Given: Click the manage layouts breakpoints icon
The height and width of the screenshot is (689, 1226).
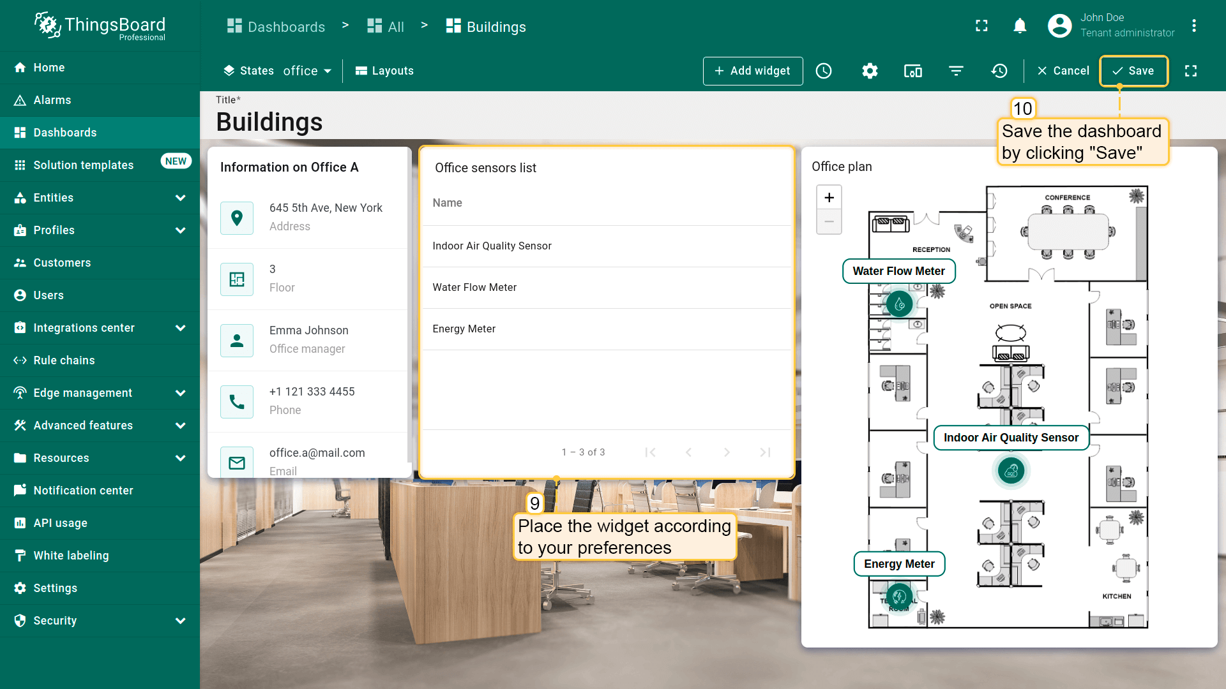Looking at the screenshot, I should [912, 71].
